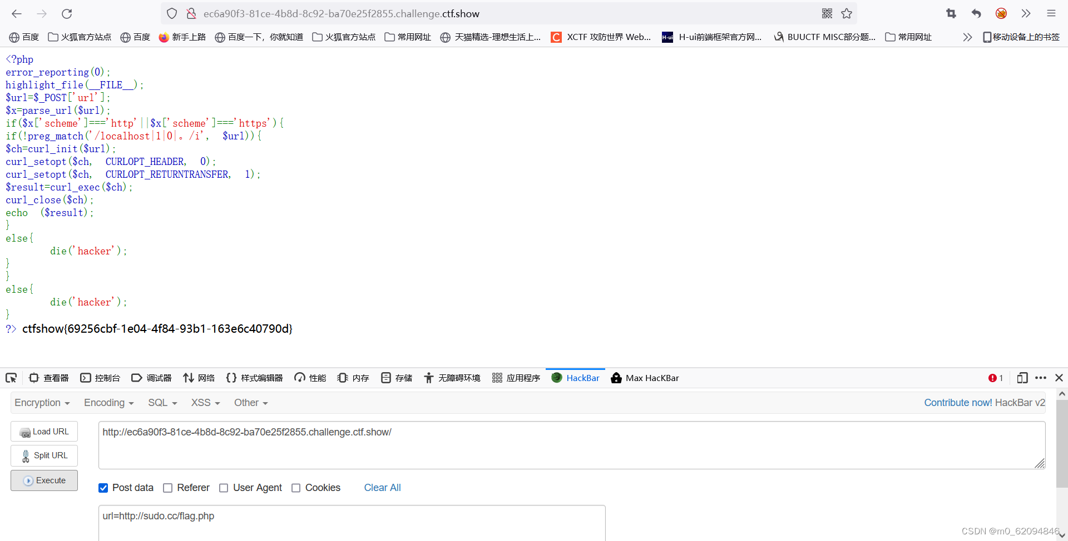This screenshot has width=1068, height=541.
Task: Expand the bookmarks overflow chevron
Action: point(967,37)
